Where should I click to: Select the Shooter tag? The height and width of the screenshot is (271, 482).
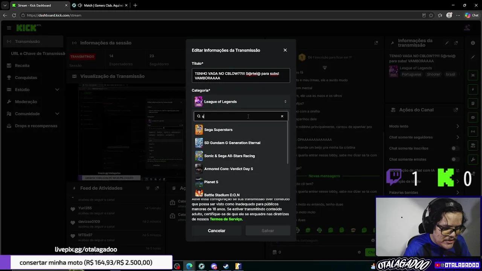[433, 75]
